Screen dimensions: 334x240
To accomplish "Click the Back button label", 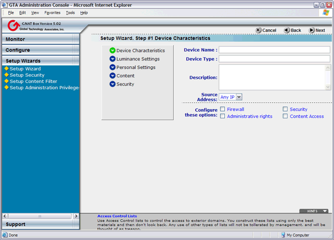I will (x=296, y=30).
